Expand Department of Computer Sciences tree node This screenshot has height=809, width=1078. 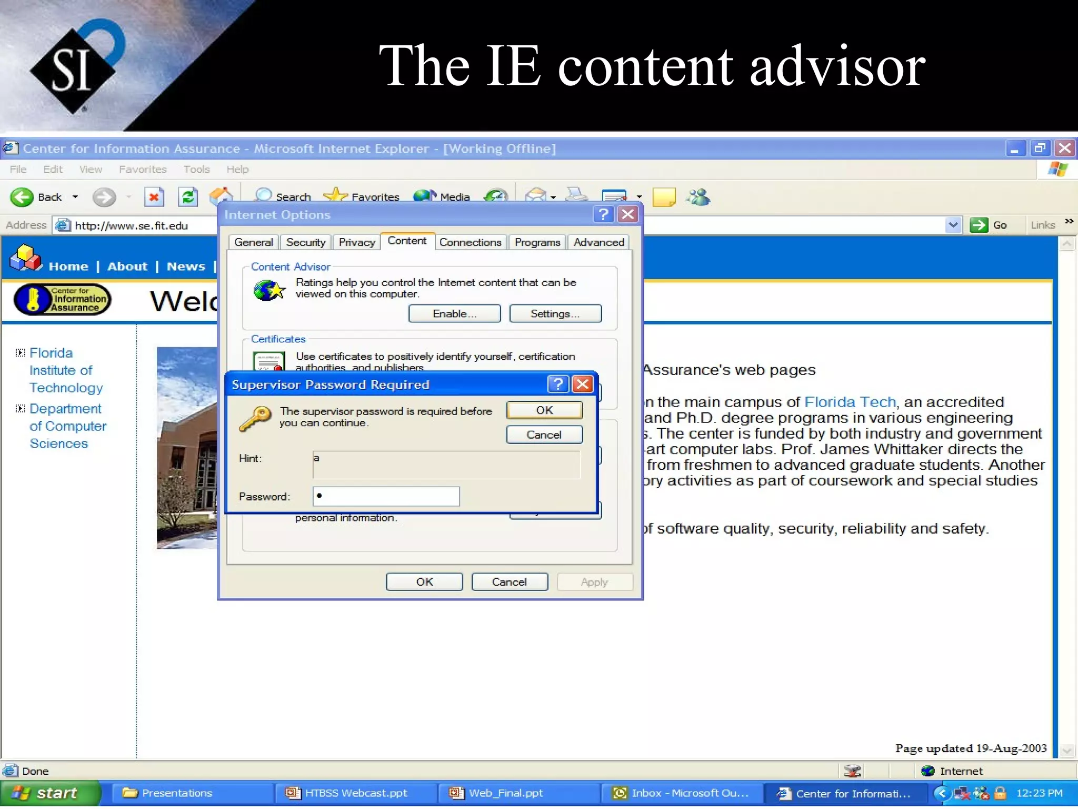20,408
